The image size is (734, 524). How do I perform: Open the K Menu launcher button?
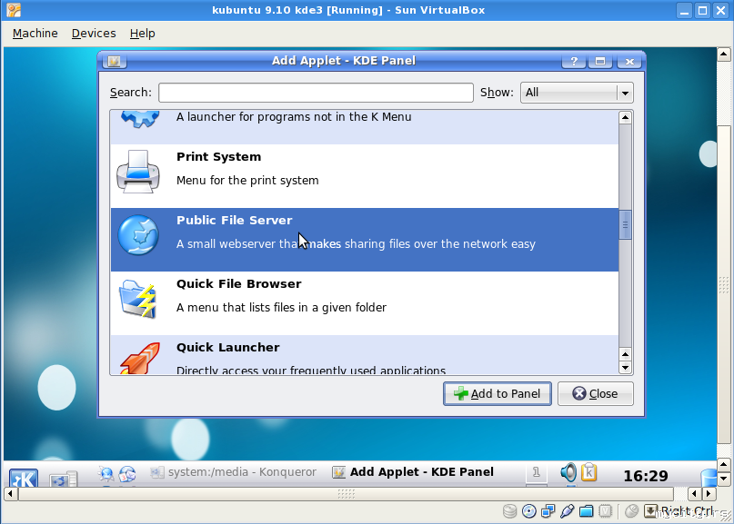click(24, 478)
